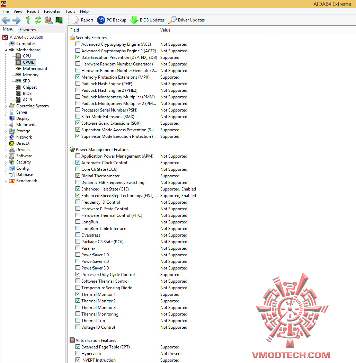Toggle Enhanced Halt State (C1E) checkbox
Screen dimensions: 356x363
(x=78, y=189)
